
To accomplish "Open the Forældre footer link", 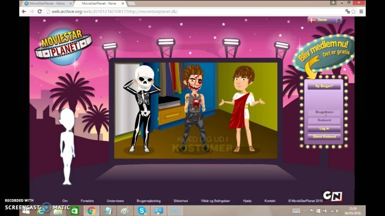I will 87,201.
